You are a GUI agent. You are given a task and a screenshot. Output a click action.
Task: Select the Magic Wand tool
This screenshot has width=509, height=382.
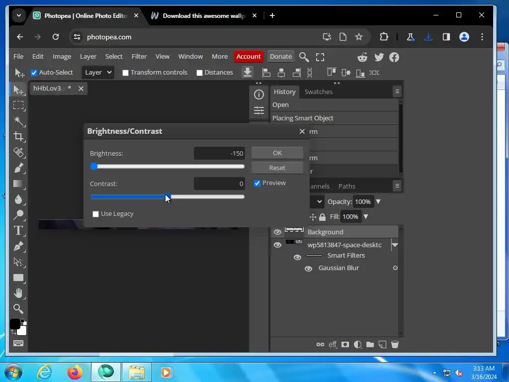(18, 121)
